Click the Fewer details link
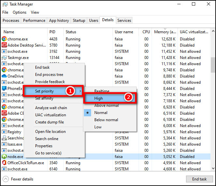216x186 pixels. 22,179
